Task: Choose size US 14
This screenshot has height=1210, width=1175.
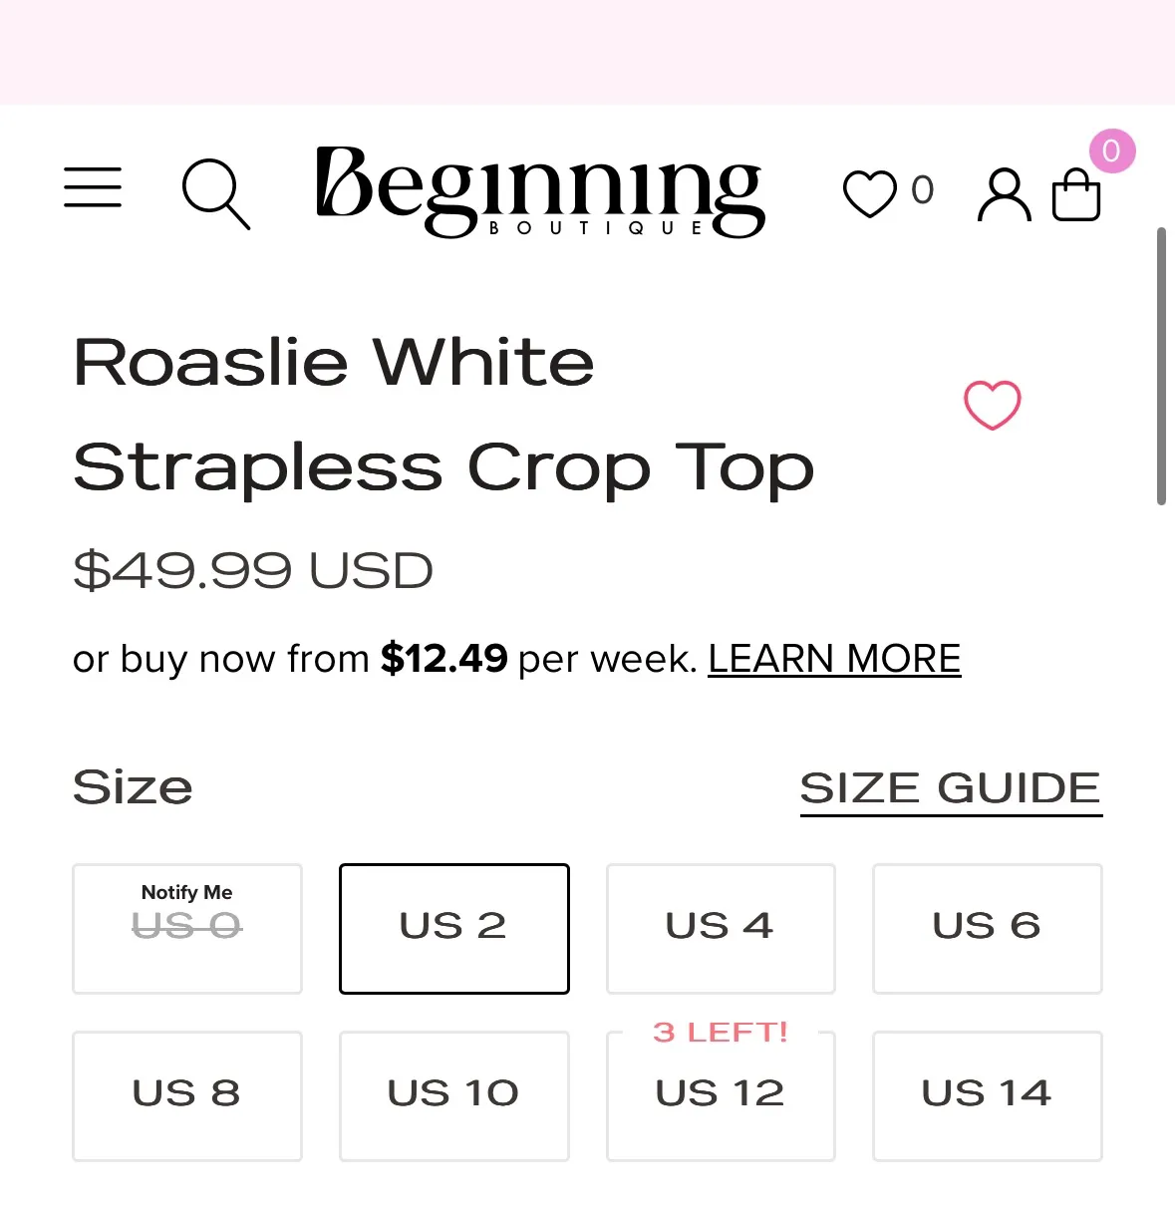Action: click(x=986, y=1095)
